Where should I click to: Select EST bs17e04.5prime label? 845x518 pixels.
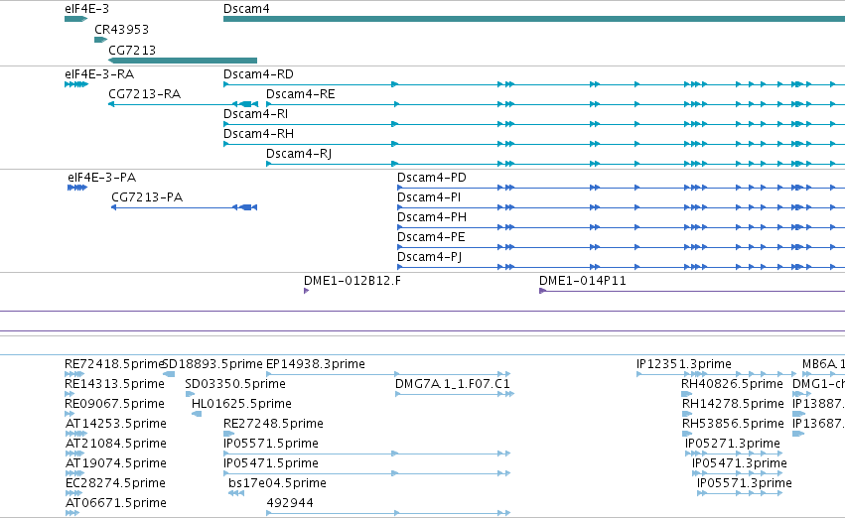tap(278, 483)
